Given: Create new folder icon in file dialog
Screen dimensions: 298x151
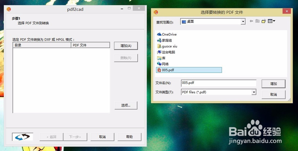Looking at the screenshot, I should pos(264,21).
